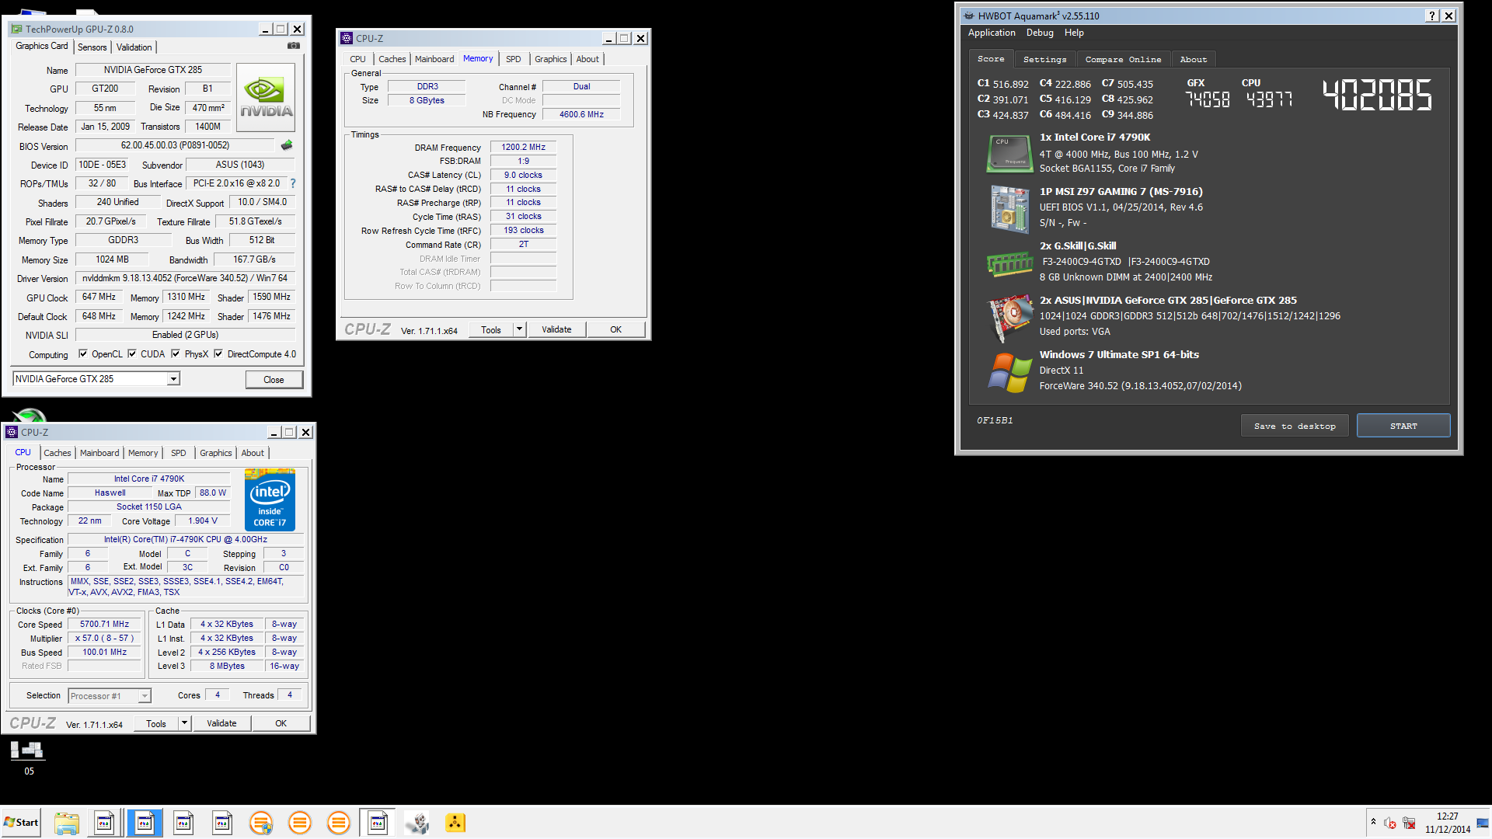Toggle the CUDA checkbox in GPU-Z
The width and height of the screenshot is (1492, 839).
(132, 354)
